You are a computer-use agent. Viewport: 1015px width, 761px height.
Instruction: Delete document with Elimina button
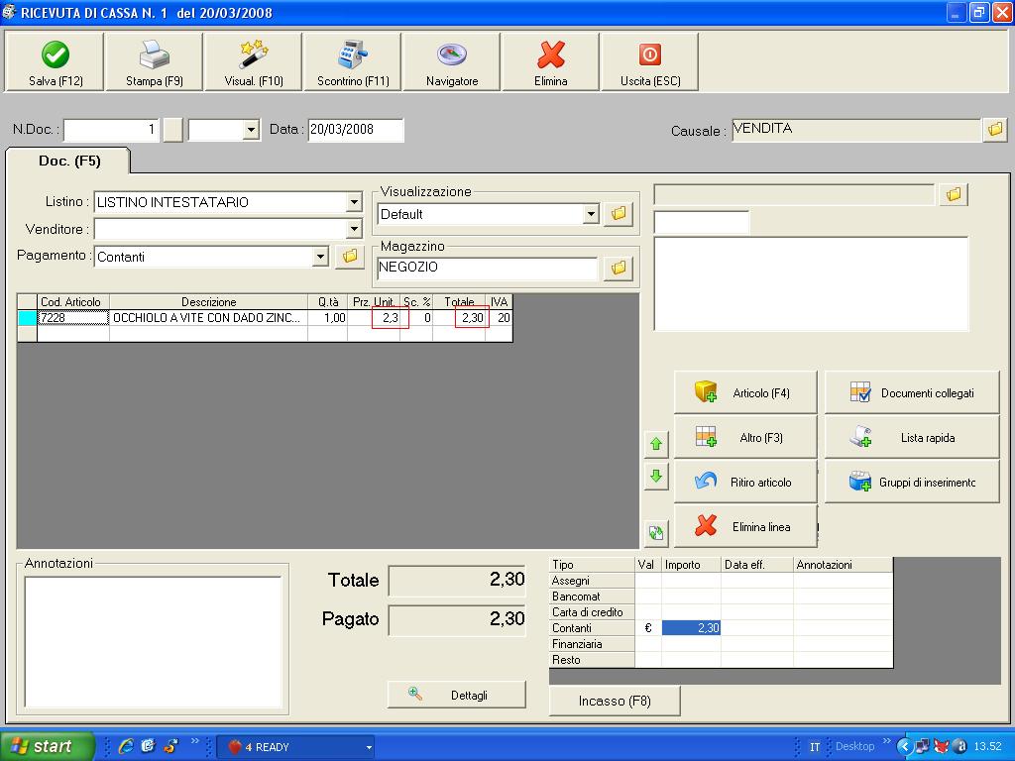pos(551,62)
